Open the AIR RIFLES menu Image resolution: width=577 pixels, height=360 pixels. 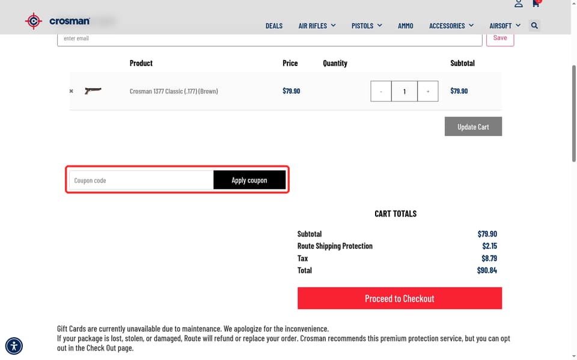(x=313, y=26)
